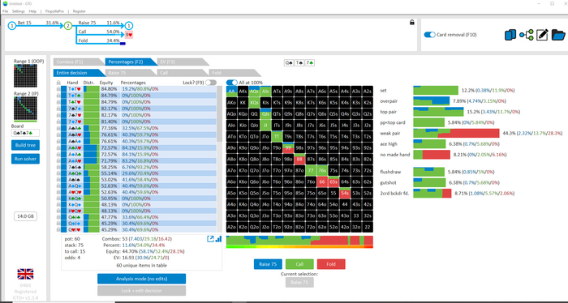
Task: Click the Bet 15 branch label
Action: click(x=24, y=23)
